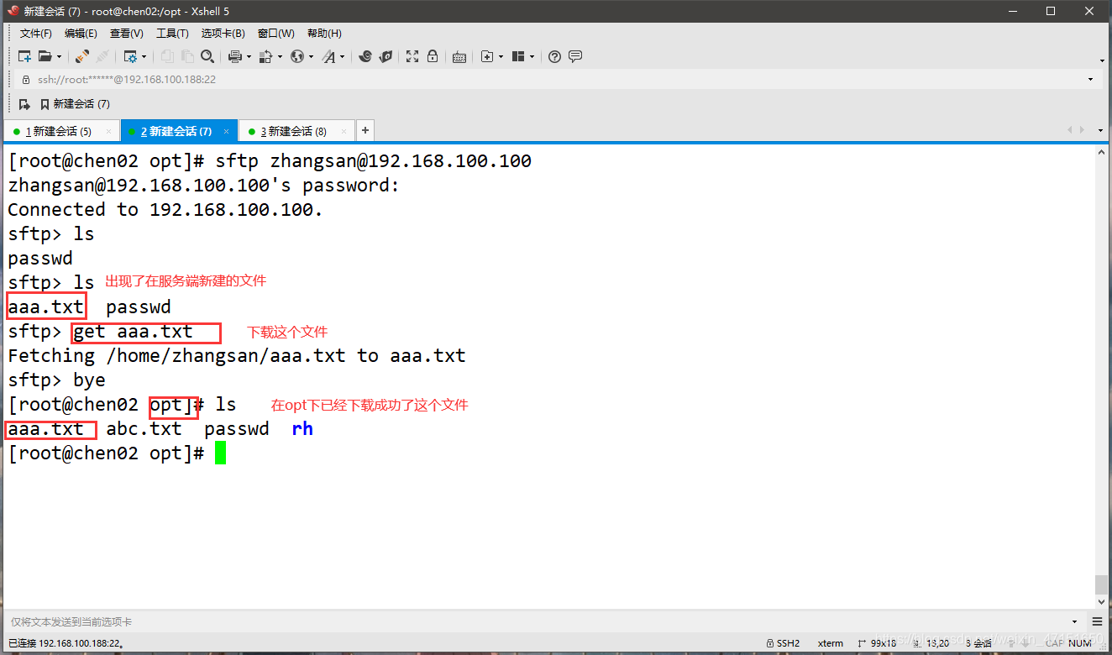Click the 13,20 cursor position indicator
The image size is (1112, 655).
[x=931, y=643]
